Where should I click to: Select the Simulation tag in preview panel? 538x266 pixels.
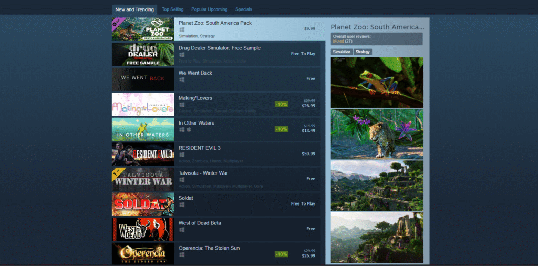[342, 52]
